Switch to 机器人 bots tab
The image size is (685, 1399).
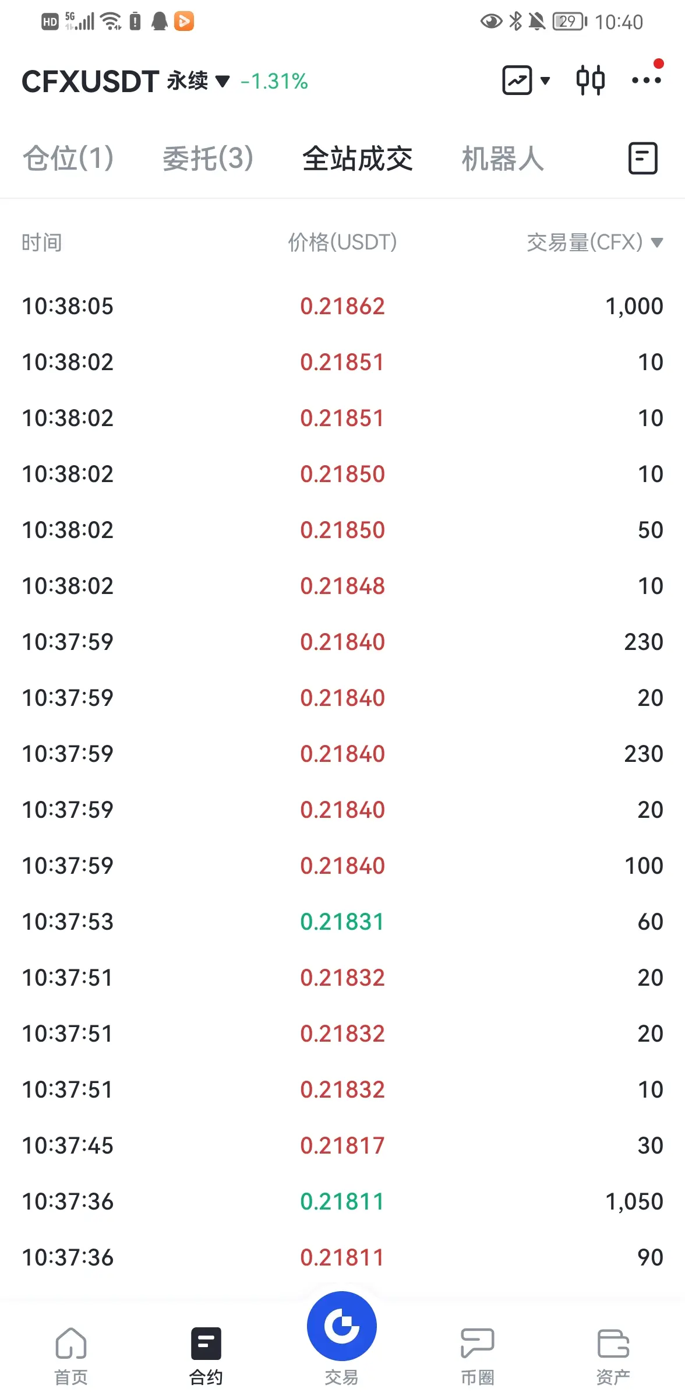[503, 159]
